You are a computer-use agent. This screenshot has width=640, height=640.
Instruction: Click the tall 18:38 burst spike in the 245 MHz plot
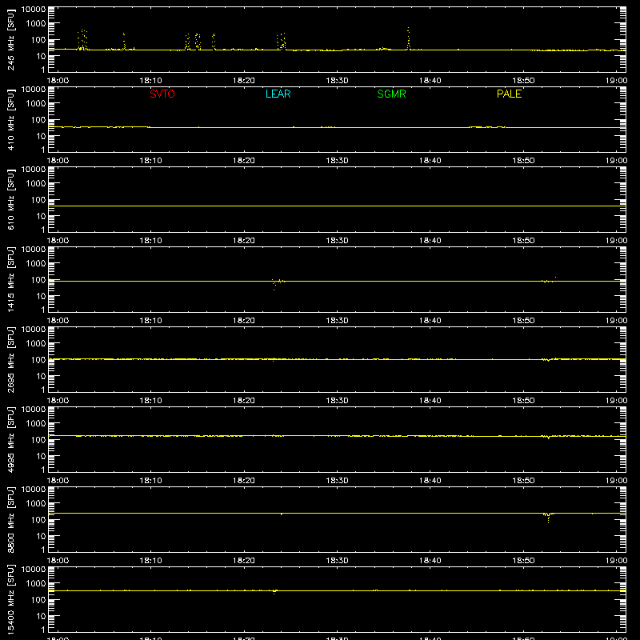pos(408,38)
